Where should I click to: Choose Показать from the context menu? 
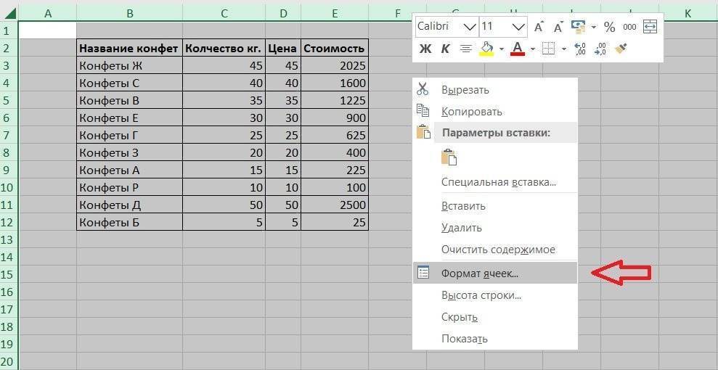click(494, 339)
